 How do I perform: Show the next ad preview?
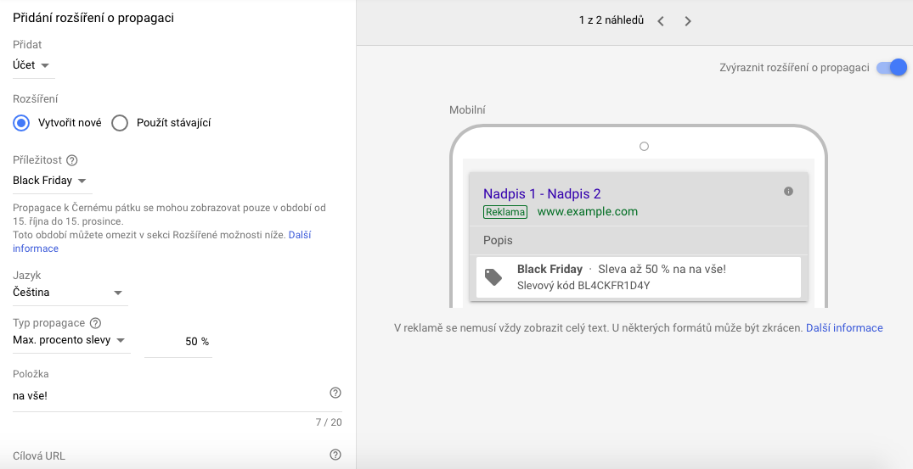pos(688,21)
